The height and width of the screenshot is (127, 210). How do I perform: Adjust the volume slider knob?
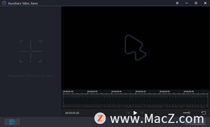[x=189, y=113]
